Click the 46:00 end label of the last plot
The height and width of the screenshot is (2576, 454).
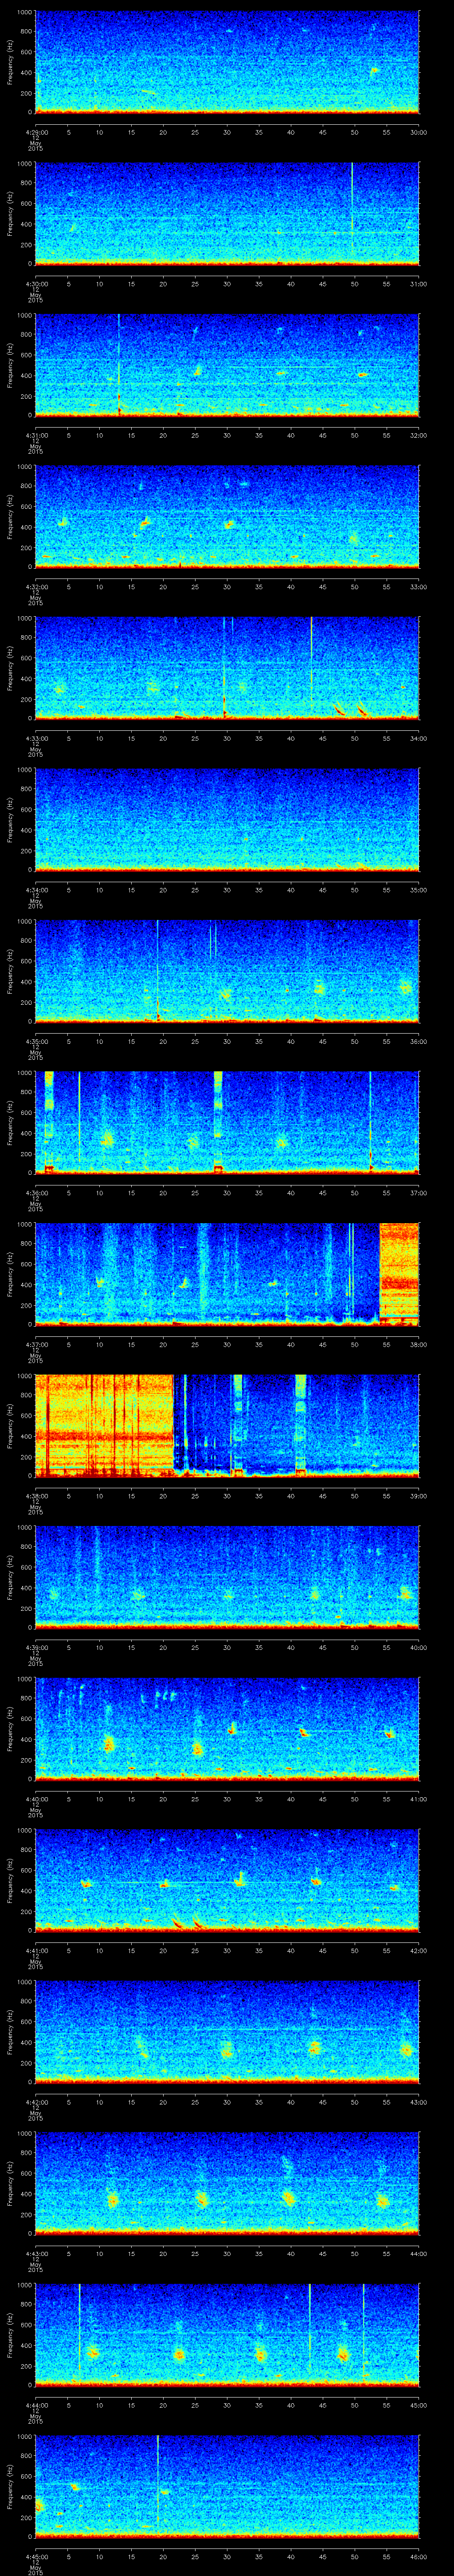click(418, 2556)
